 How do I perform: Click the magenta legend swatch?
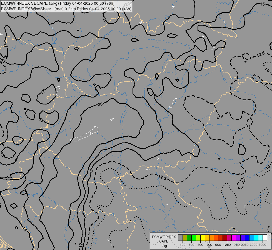[x=234, y=237]
